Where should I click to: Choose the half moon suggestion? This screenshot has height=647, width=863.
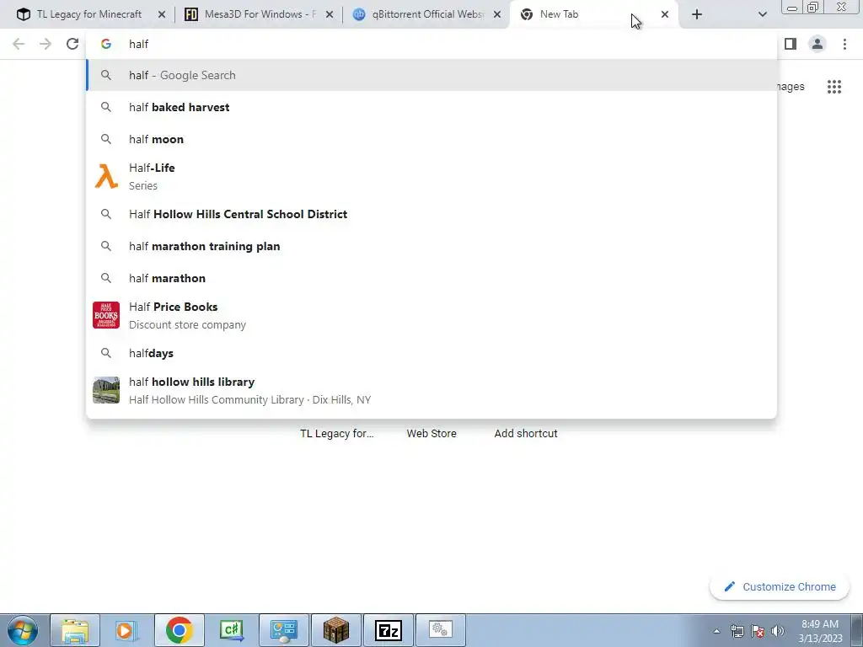431,139
